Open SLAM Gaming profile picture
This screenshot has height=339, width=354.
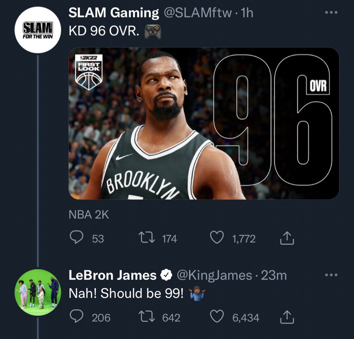(x=38, y=30)
